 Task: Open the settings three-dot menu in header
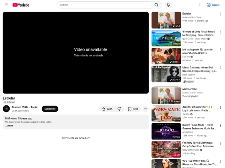200,5
